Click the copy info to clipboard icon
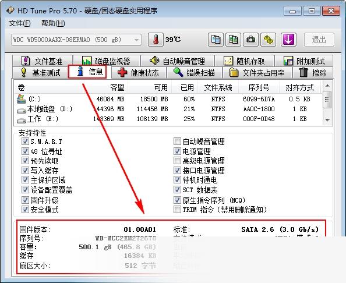The image size is (346, 283). click(x=216, y=40)
